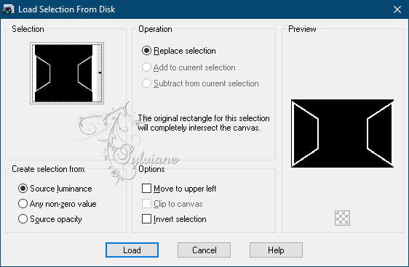Select Replace selection option

(x=179, y=51)
